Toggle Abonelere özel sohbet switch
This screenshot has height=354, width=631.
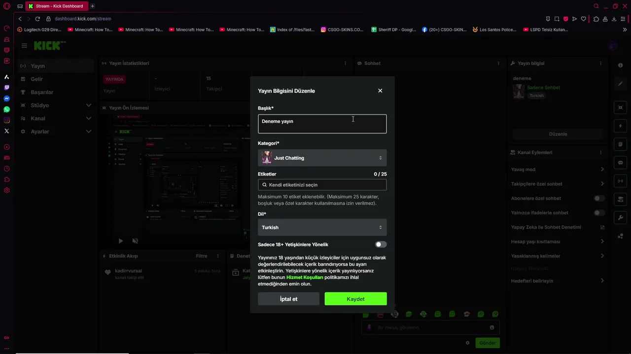(599, 199)
